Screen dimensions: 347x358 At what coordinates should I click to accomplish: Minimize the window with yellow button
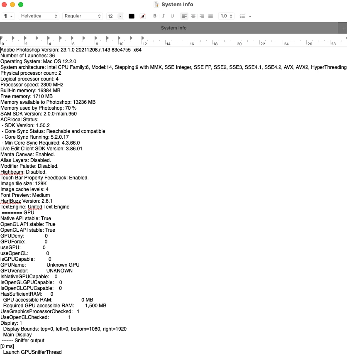coord(12,5)
